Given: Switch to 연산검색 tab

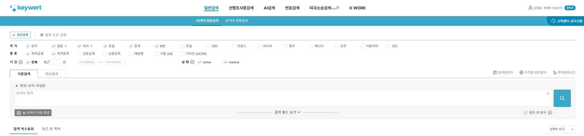Looking at the screenshot, I should point(52,74).
